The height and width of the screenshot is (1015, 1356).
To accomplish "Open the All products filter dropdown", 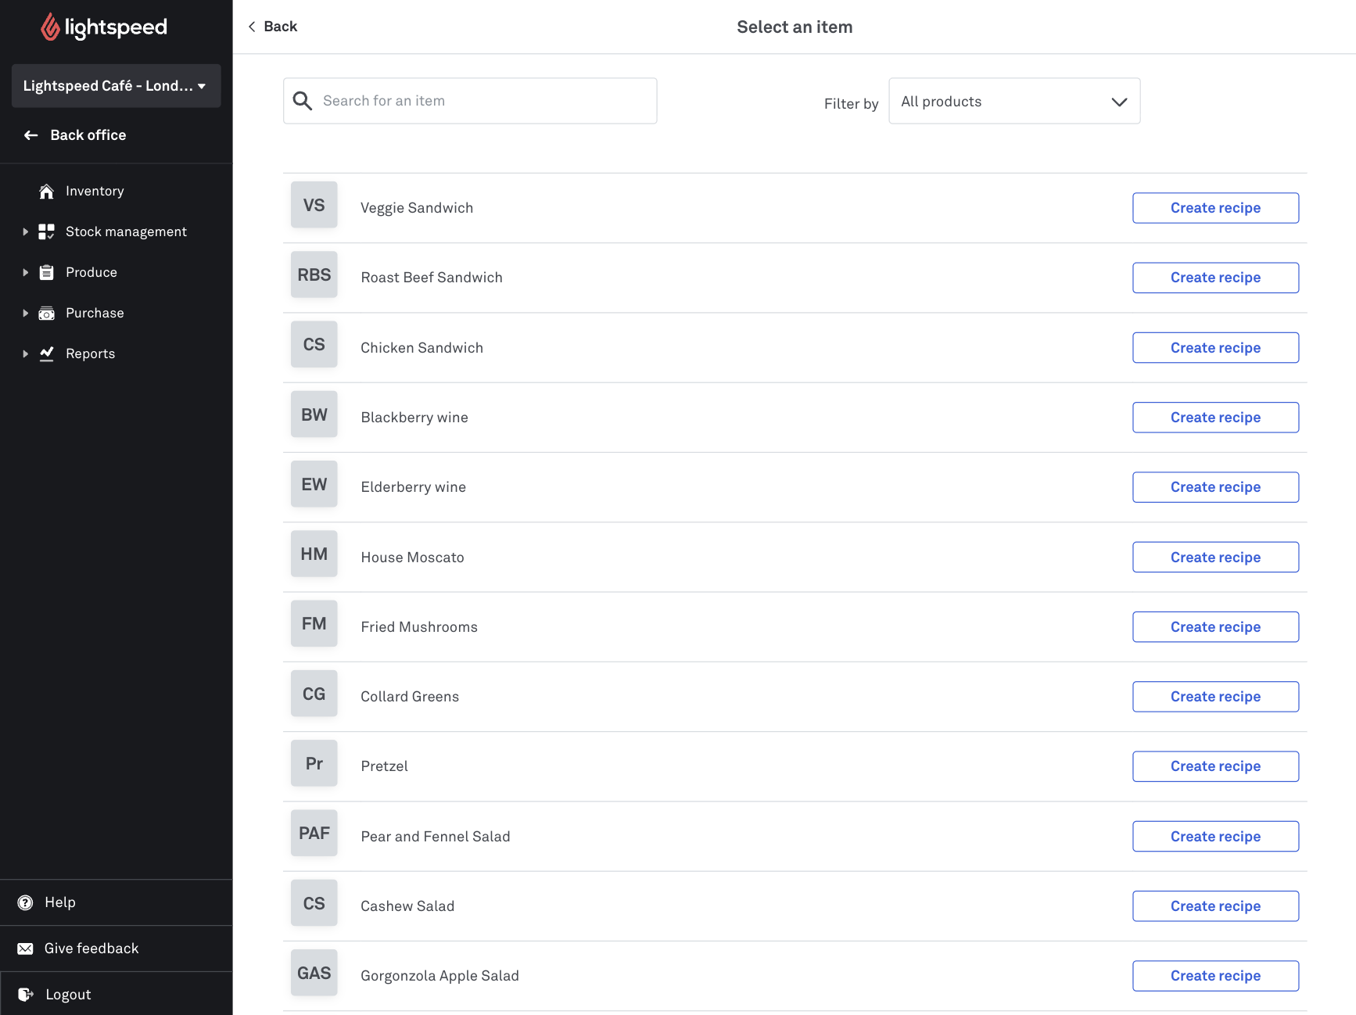I will (1013, 102).
